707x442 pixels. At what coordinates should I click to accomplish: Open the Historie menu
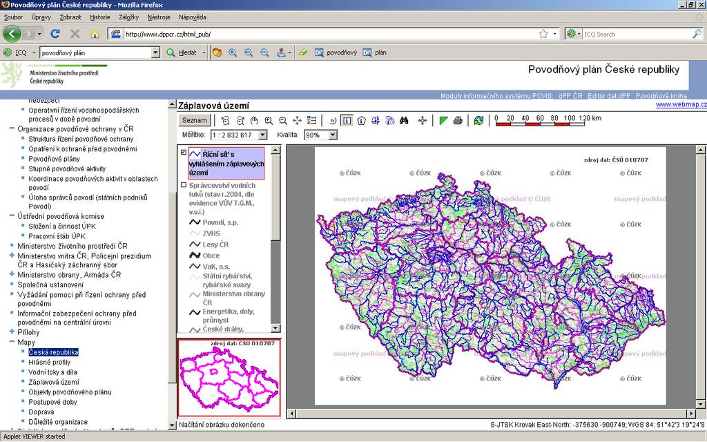(99, 17)
